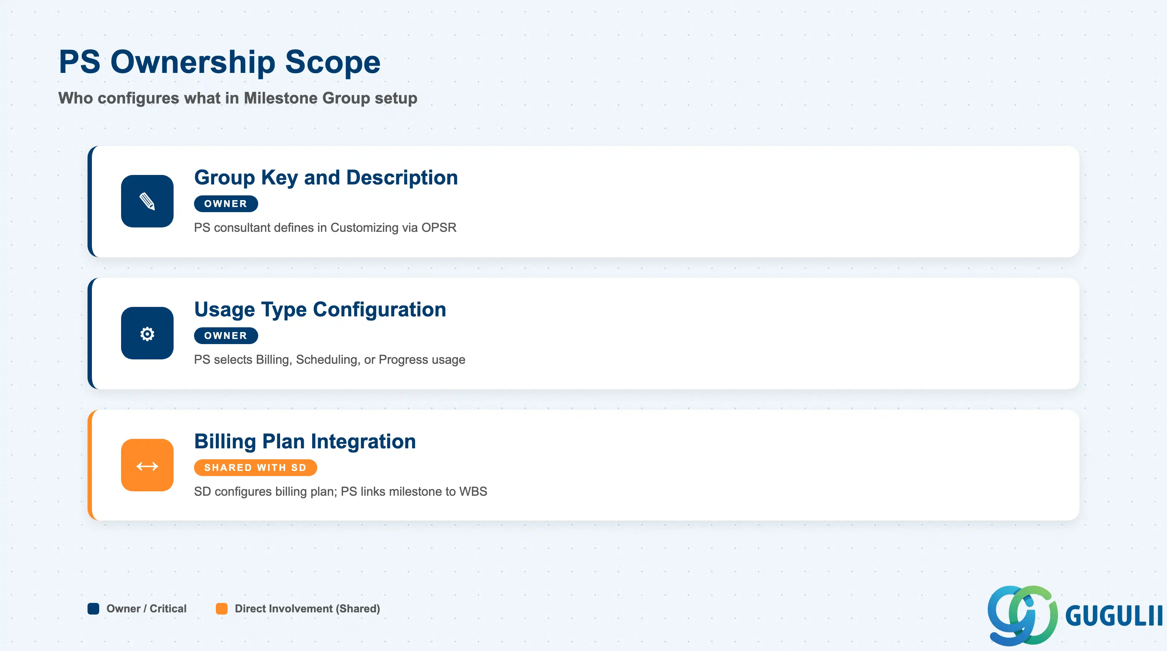Click the orange Direct Involvement legend swatch
This screenshot has height=651, width=1167.
click(x=221, y=608)
